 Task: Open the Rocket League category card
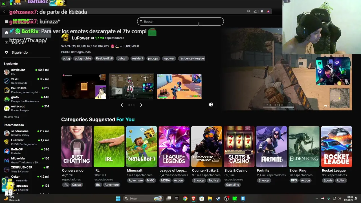[336, 147]
